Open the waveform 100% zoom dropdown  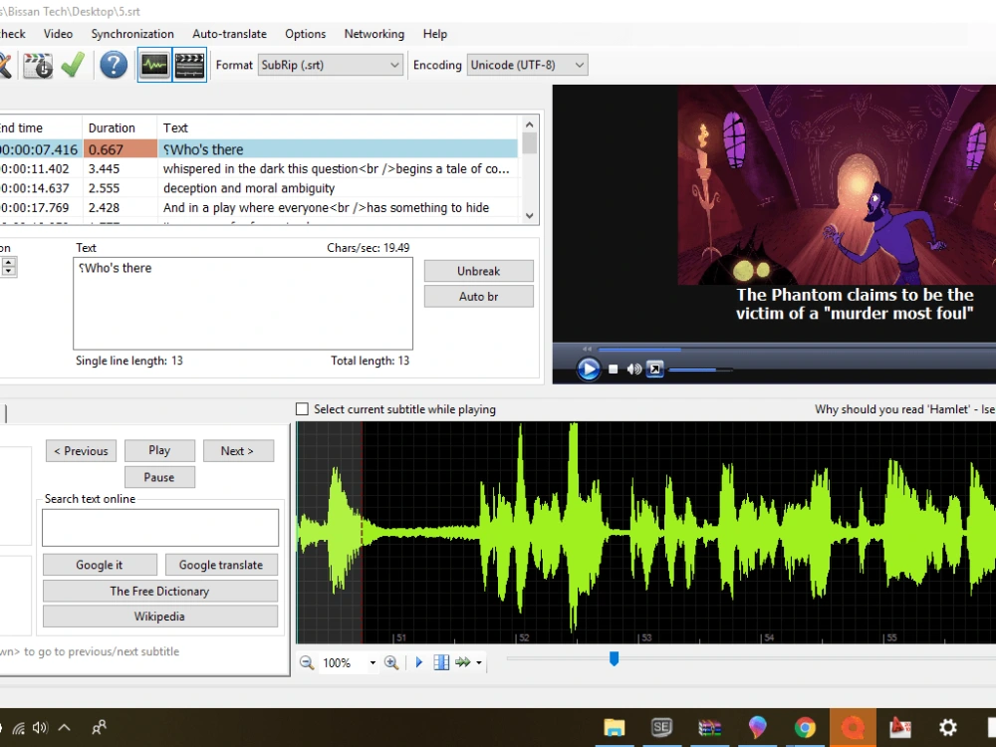[x=373, y=662]
